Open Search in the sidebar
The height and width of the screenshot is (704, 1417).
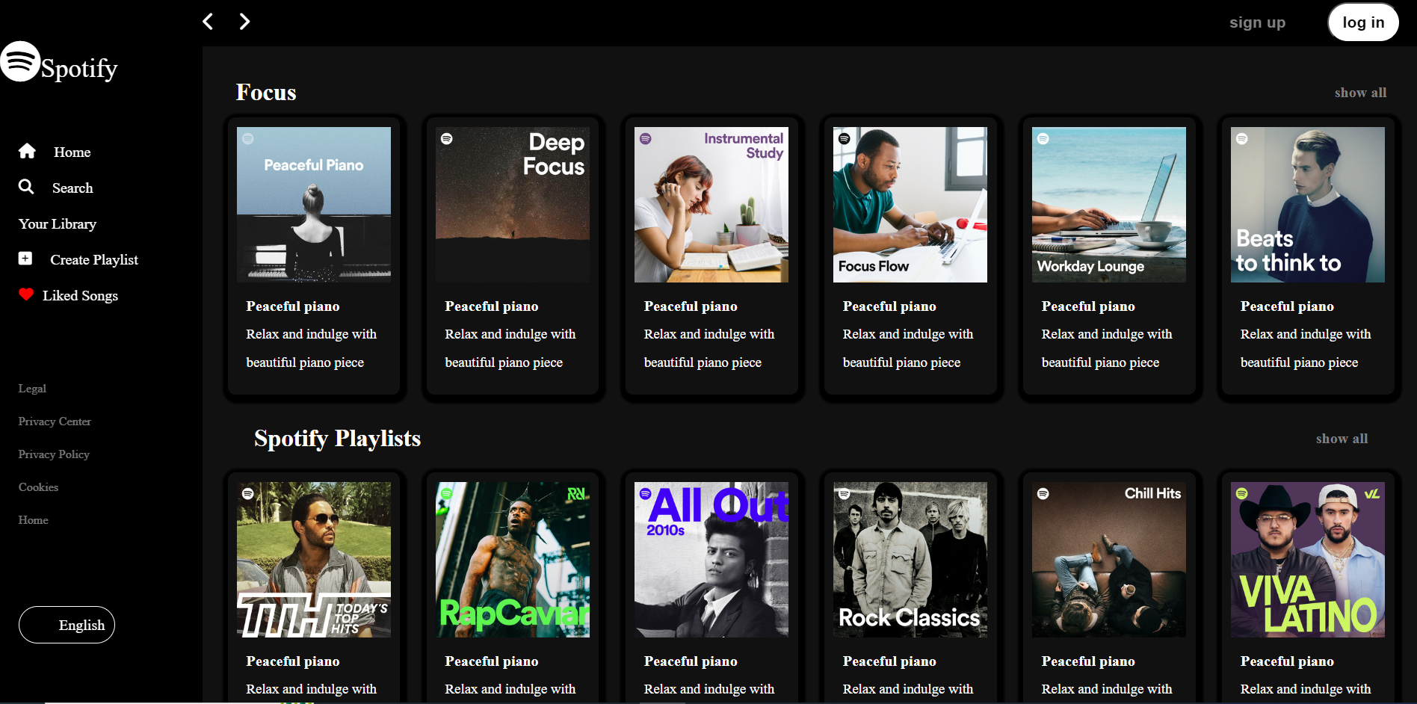pyautogui.click(x=72, y=188)
